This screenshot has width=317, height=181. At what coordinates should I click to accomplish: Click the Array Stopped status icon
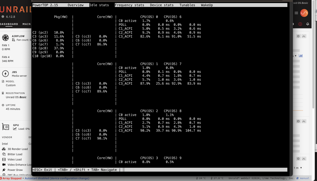(1, 178)
